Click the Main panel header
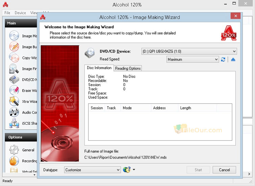 coord(21,23)
